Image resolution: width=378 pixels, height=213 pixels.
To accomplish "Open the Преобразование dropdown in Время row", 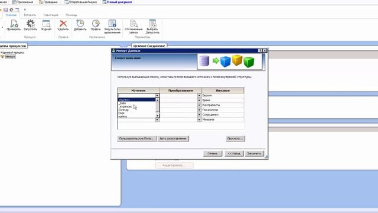I will click(x=199, y=100).
